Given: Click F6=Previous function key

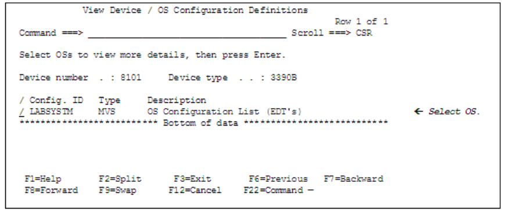Looking at the screenshot, I should [278, 179].
